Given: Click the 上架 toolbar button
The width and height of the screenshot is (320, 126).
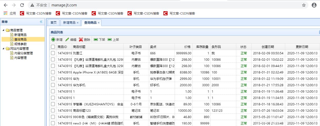Looking at the screenshot, I should coord(113,40).
